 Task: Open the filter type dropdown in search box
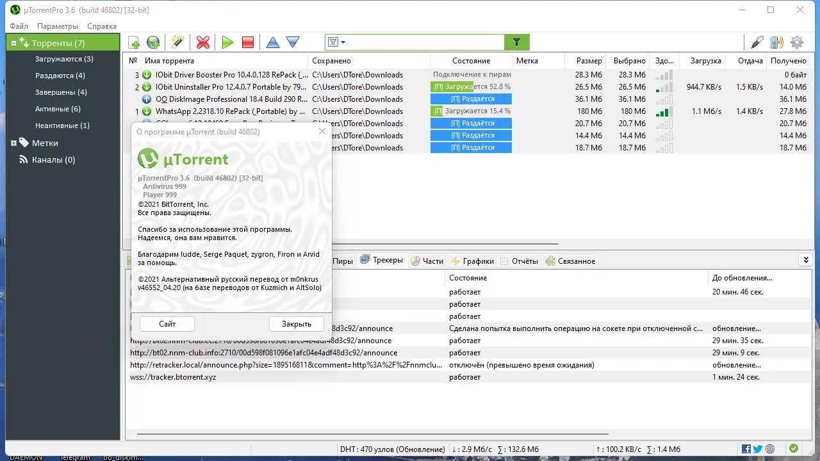click(334, 42)
